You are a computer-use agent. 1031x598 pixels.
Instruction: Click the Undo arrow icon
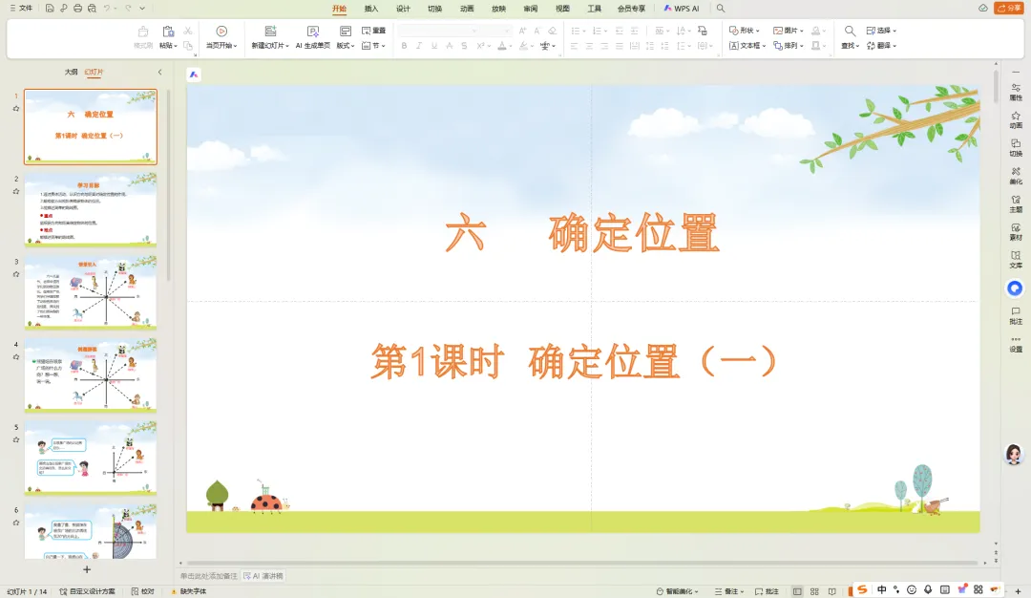107,9
